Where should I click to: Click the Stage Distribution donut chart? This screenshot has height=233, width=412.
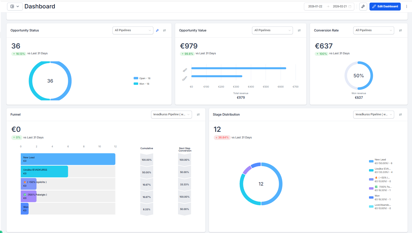click(x=261, y=184)
